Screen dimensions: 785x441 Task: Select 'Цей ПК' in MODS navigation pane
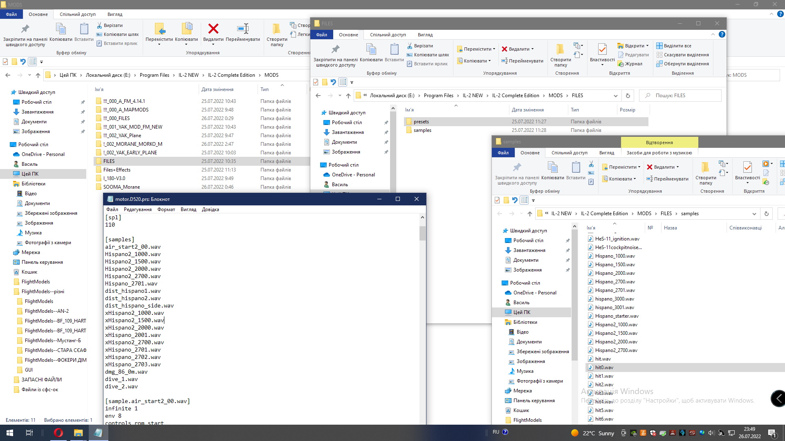[x=30, y=174]
